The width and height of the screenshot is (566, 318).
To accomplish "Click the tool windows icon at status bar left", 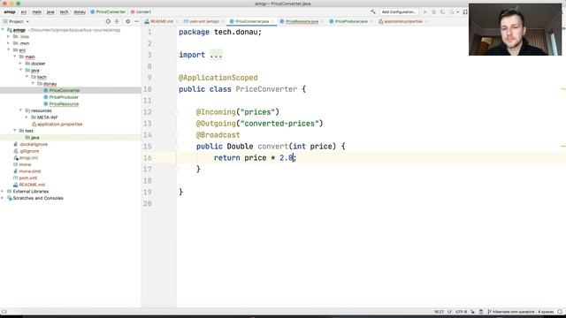I will point(4,312).
